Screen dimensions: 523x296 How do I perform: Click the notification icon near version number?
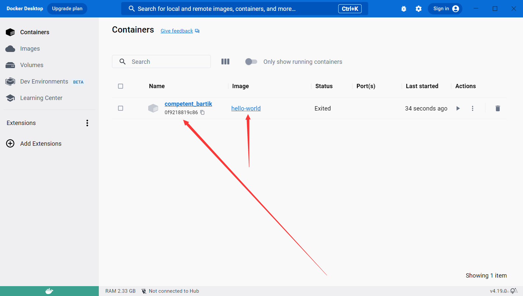click(513, 291)
